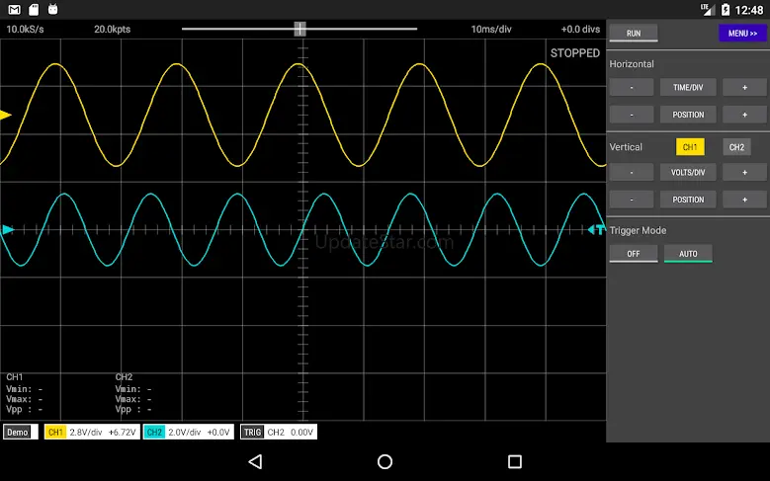Click the horizontal position slider handle
Image resolution: width=770 pixels, height=481 pixels.
pos(299,29)
